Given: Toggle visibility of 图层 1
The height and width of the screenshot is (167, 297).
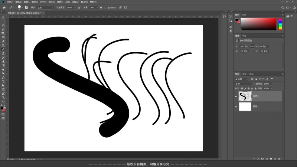Looking at the screenshot, I should pos(236,107).
